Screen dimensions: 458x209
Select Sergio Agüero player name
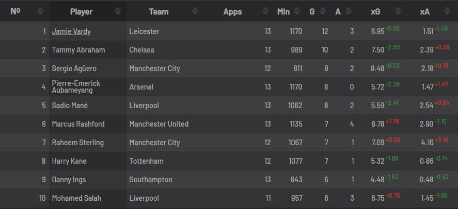[x=74, y=68]
